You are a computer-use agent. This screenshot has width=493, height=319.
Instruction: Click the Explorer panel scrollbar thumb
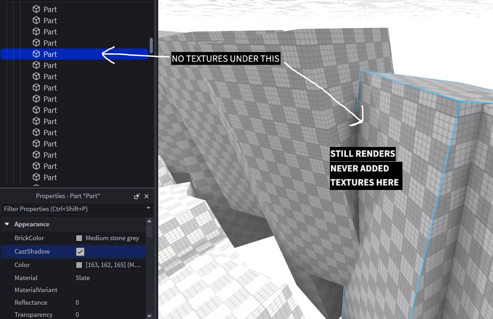tap(151, 46)
